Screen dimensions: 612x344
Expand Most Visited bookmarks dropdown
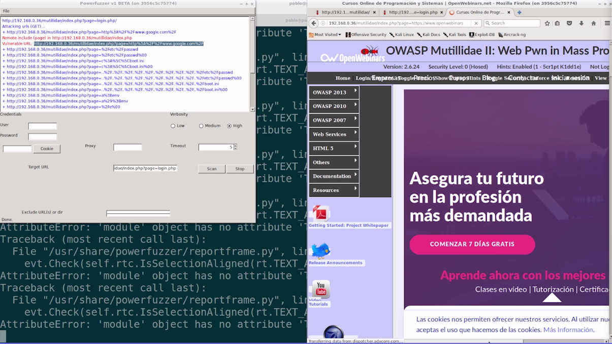coord(325,34)
